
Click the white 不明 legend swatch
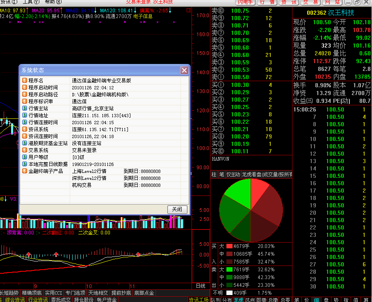(x=229, y=293)
